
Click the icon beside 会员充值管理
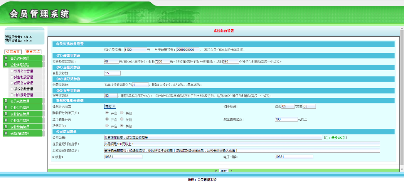6,101
